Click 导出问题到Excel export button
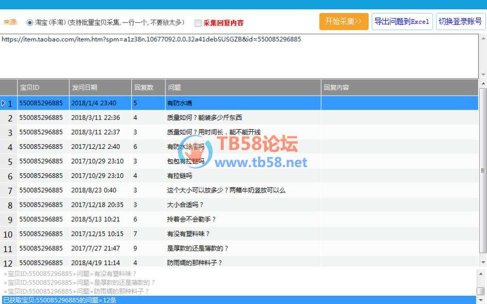 pyautogui.click(x=402, y=22)
